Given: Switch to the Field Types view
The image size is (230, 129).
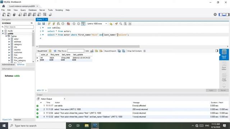Looking at the screenshot, I should point(224,77).
